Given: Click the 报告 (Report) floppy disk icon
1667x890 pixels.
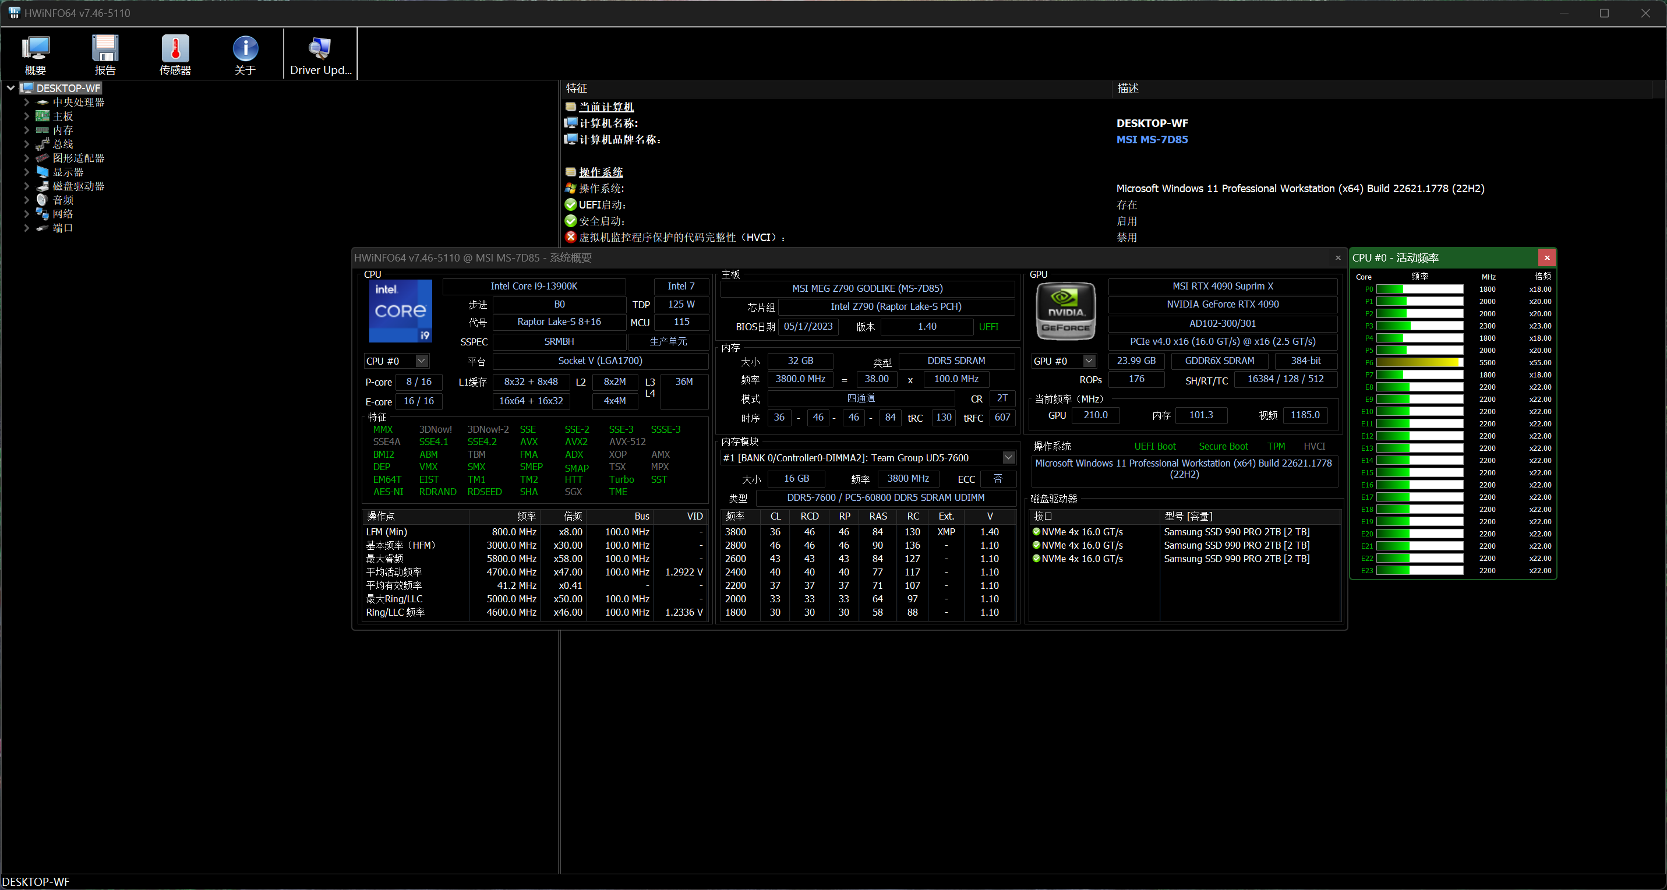Looking at the screenshot, I should (105, 49).
